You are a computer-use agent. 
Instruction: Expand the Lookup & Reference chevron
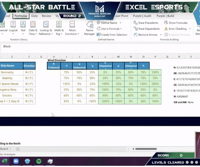(52, 34)
